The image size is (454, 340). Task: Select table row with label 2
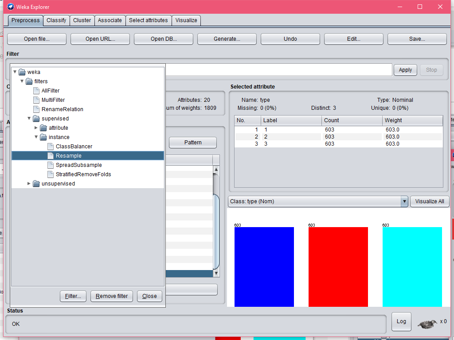tap(338, 136)
